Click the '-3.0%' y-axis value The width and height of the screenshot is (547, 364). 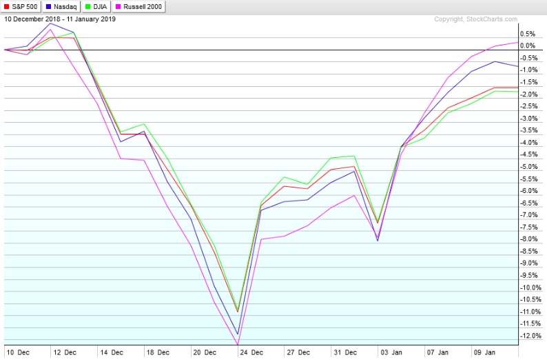pyautogui.click(x=529, y=119)
